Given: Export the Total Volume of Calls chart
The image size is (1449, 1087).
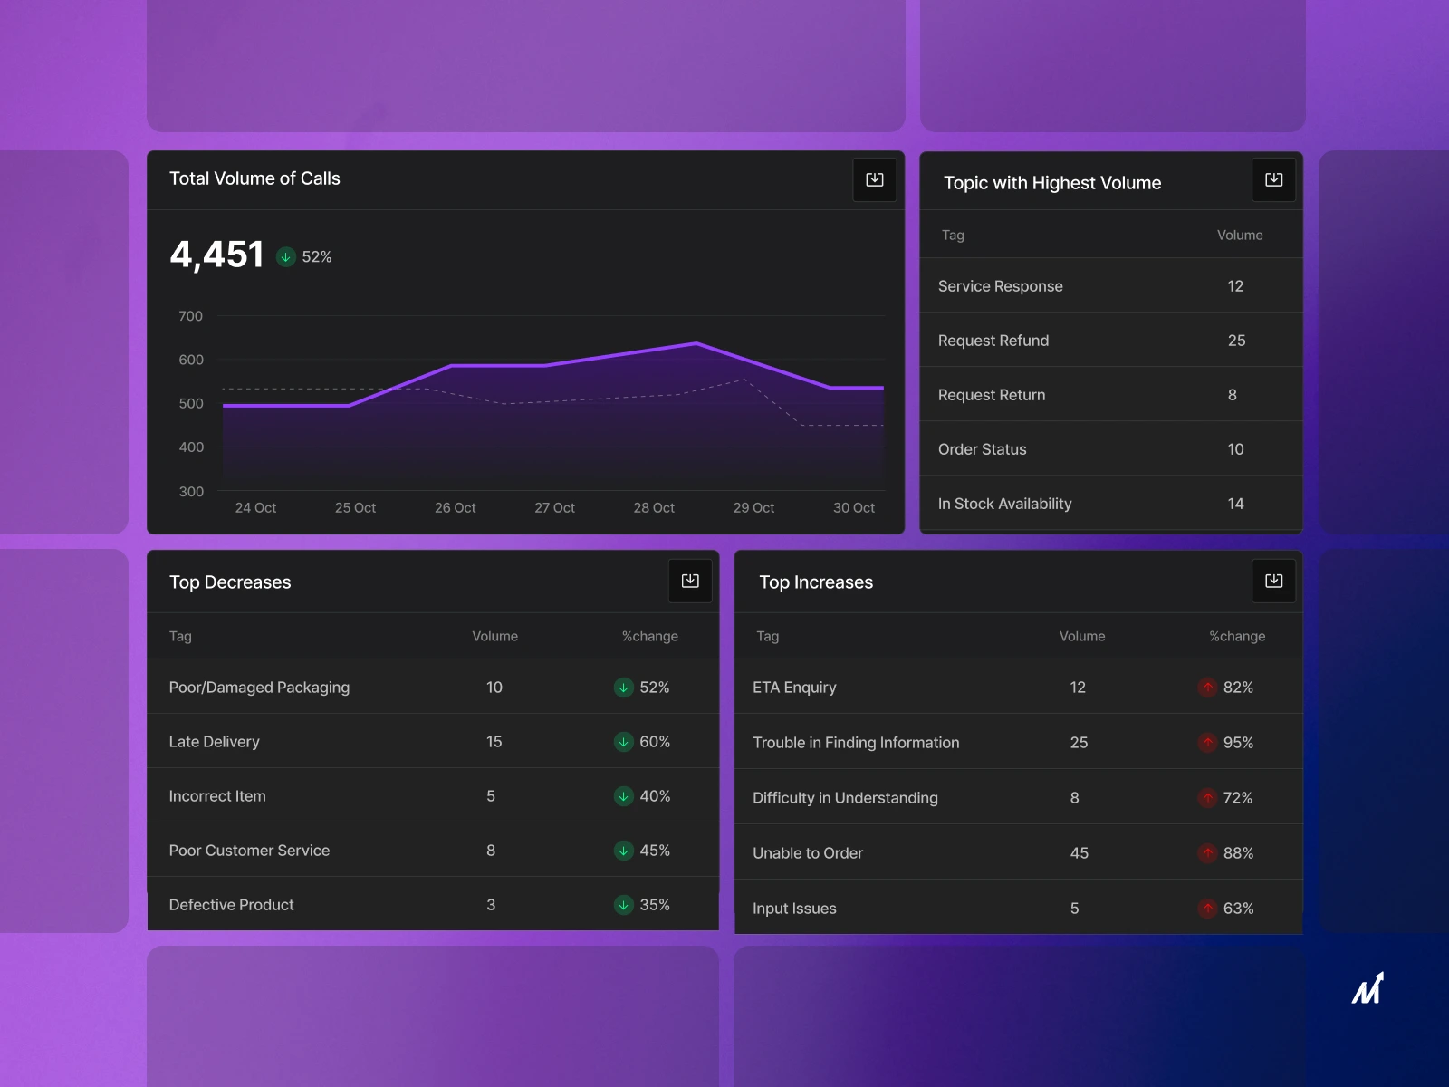Looking at the screenshot, I should (x=874, y=179).
